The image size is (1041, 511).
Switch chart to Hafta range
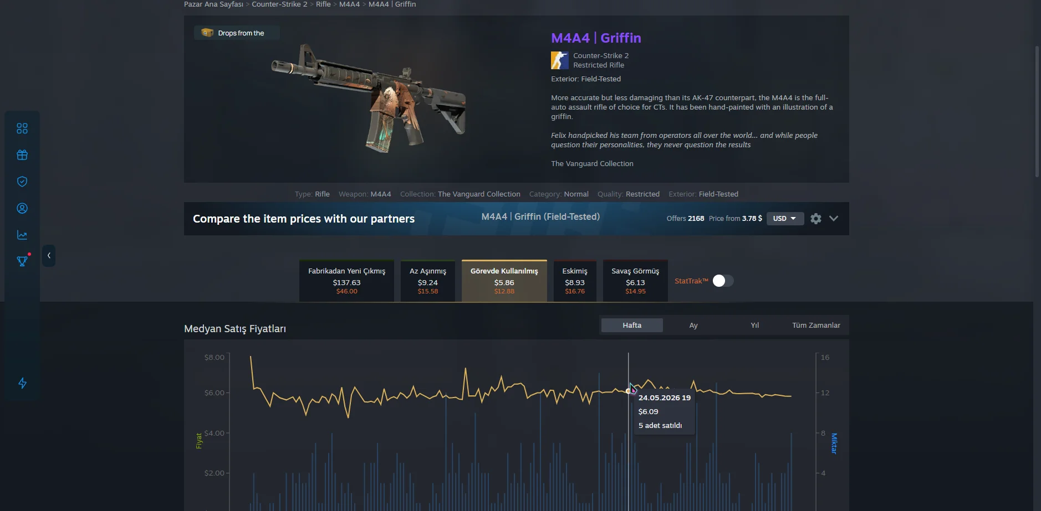click(x=632, y=325)
